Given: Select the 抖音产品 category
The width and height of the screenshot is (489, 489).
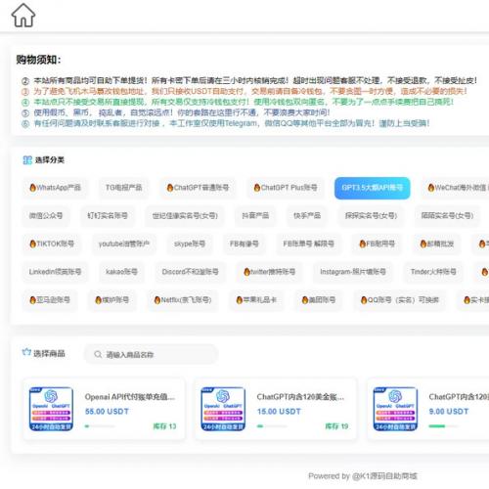Looking at the screenshot, I should click(255, 215).
